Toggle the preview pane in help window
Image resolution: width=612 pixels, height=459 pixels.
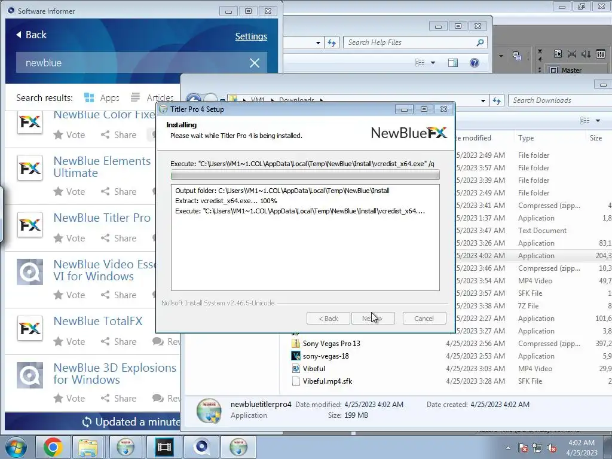point(453,63)
